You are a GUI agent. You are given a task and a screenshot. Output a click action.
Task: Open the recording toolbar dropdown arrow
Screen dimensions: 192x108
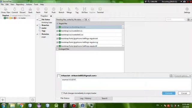(x=181, y=1)
